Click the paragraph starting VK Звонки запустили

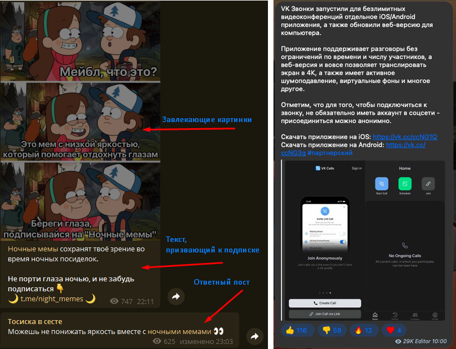(357, 21)
